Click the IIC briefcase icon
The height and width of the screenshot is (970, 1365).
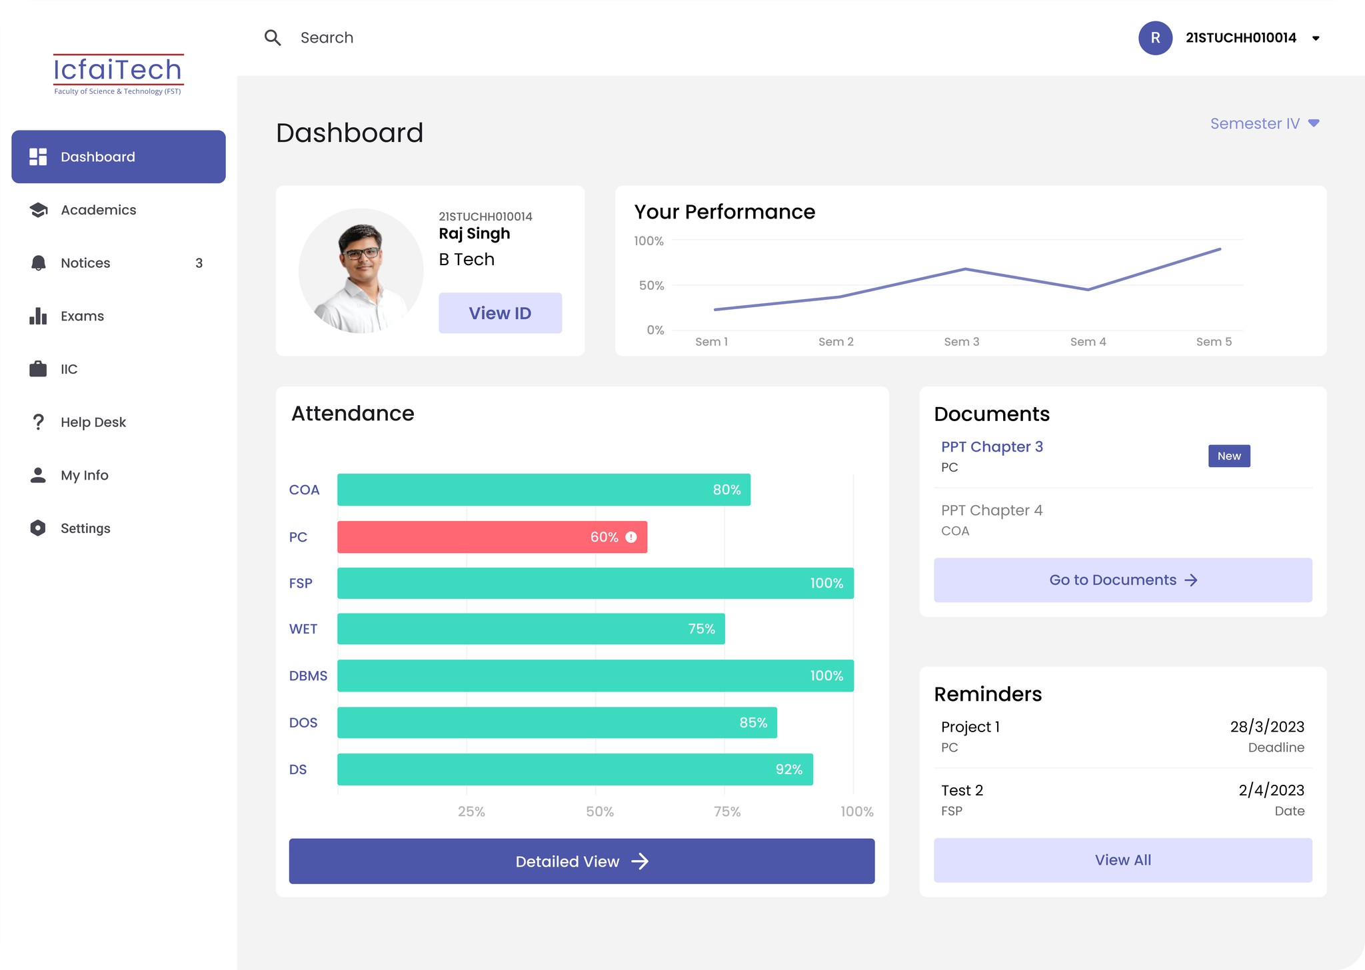coord(38,368)
